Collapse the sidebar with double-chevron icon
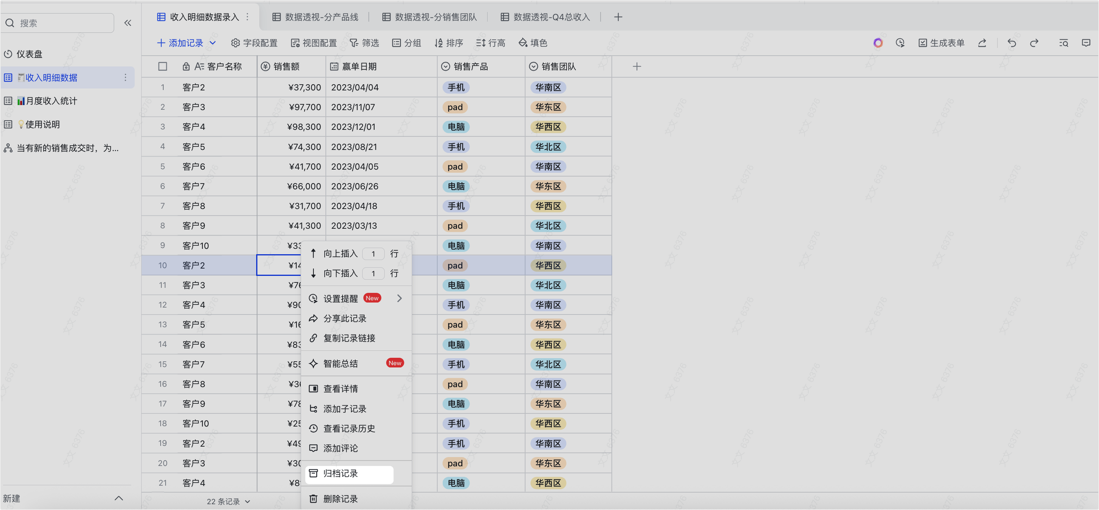1099x510 pixels. pyautogui.click(x=128, y=23)
